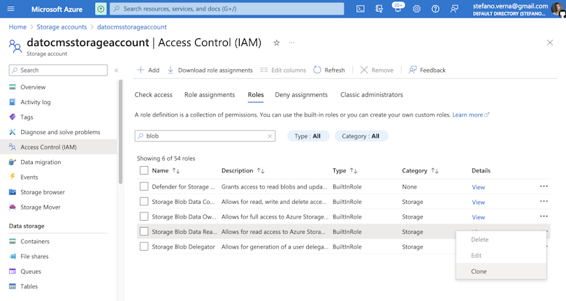
Task: Open the Azure portal hamburger menu
Action: click(10, 8)
